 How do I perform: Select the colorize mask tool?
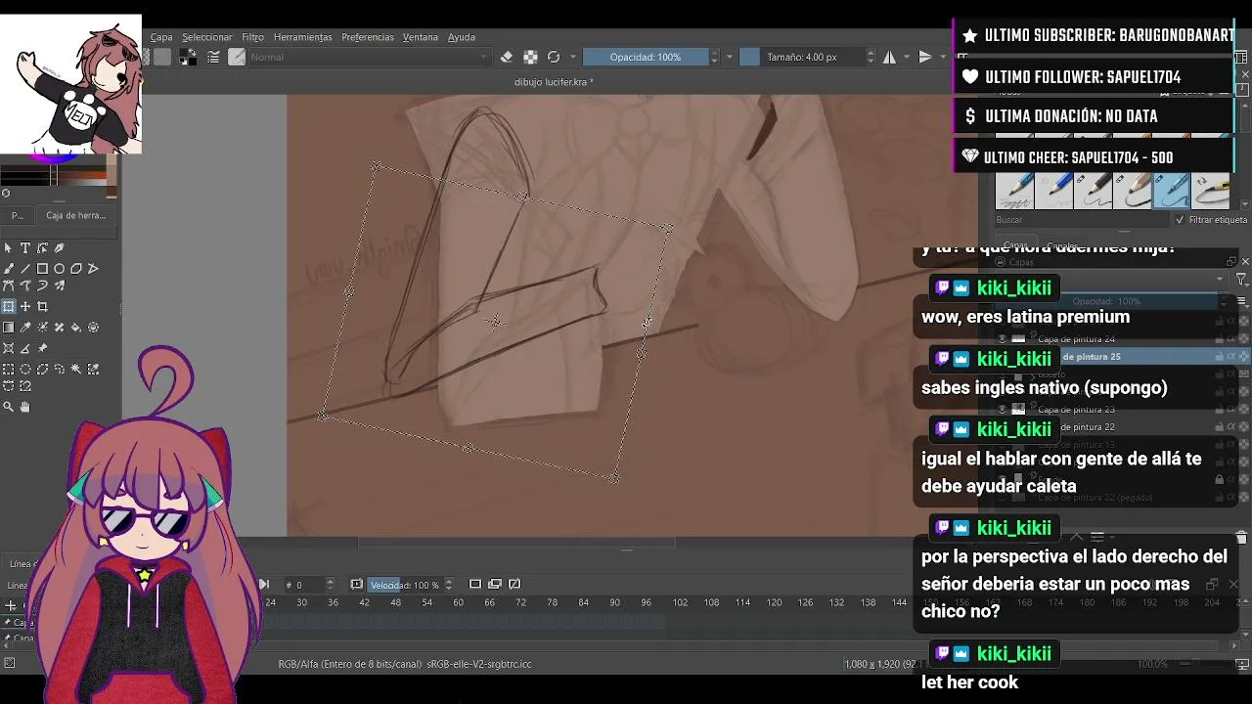(42, 328)
